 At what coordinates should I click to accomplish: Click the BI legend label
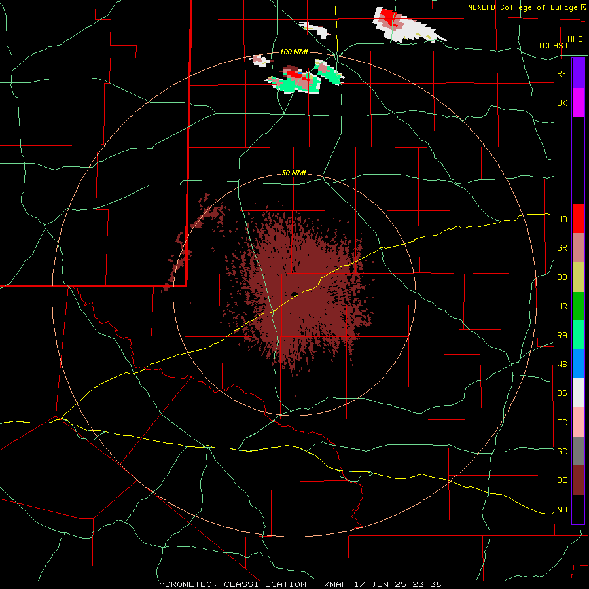pos(562,480)
